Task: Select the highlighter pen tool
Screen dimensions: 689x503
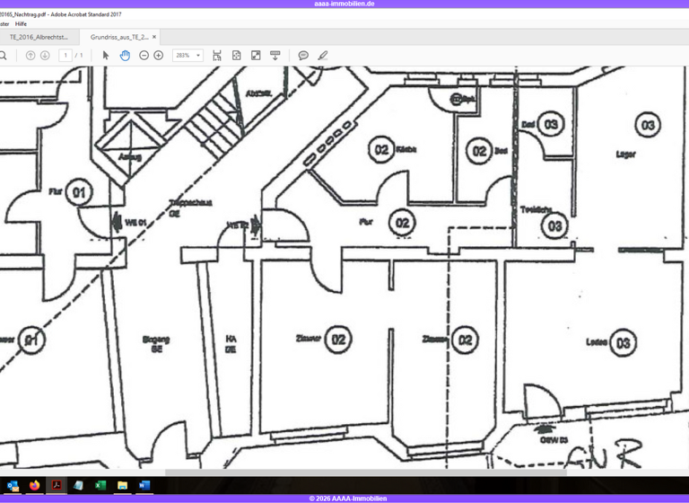Action: [323, 56]
